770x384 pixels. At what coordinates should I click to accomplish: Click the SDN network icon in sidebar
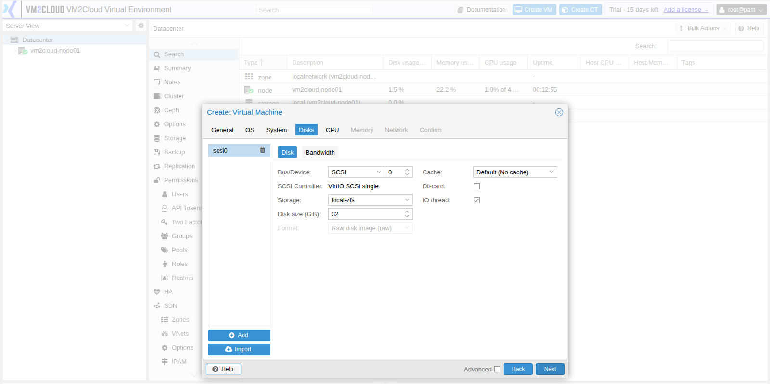[x=157, y=306]
